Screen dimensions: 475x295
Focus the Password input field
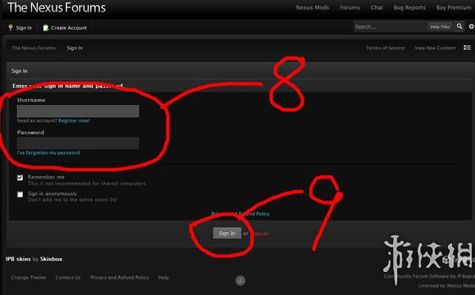[x=78, y=143]
